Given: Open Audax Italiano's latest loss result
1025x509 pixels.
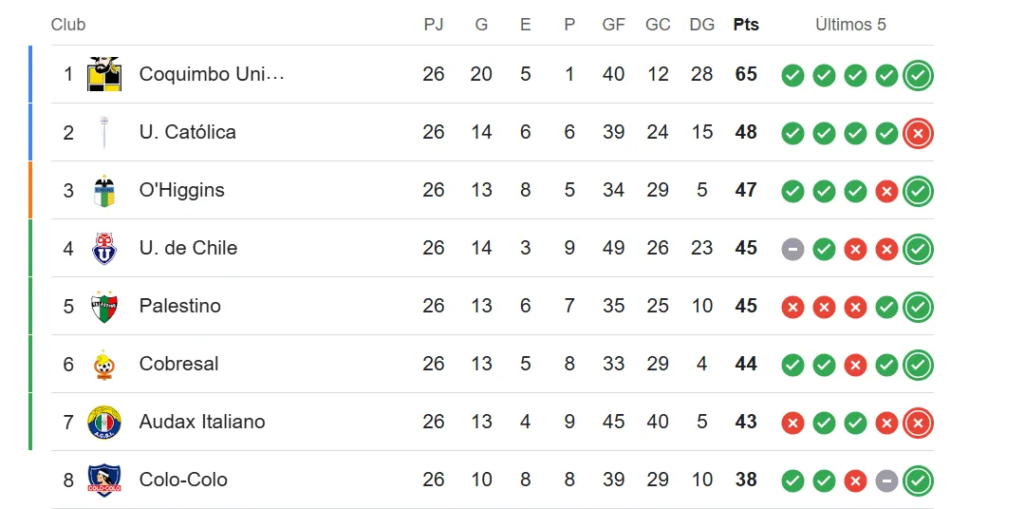Looking at the screenshot, I should 918,424.
